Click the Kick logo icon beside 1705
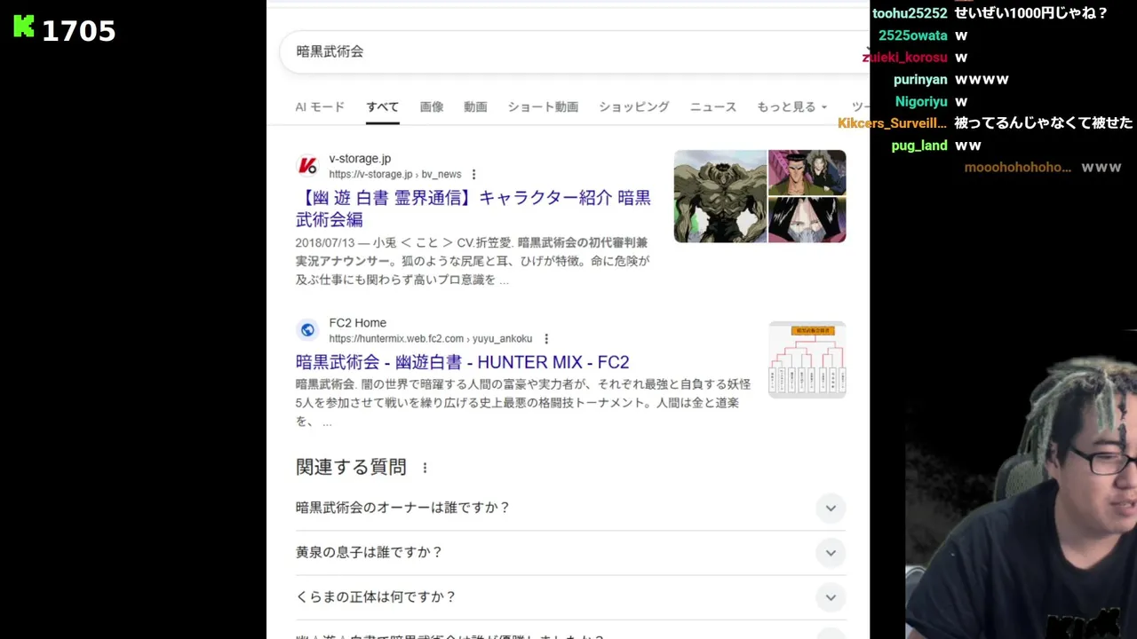Viewport: 1137px width, 639px height. click(24, 27)
